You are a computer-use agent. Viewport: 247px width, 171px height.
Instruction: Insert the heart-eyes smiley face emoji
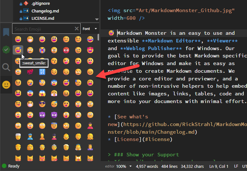pyautogui.click(x=90, y=50)
